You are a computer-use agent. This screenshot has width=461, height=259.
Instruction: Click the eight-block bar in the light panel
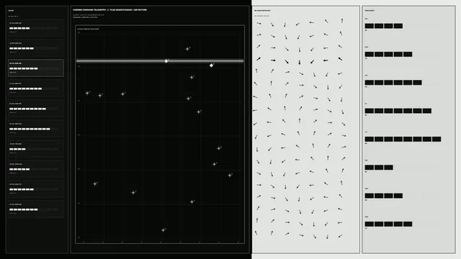click(403, 139)
